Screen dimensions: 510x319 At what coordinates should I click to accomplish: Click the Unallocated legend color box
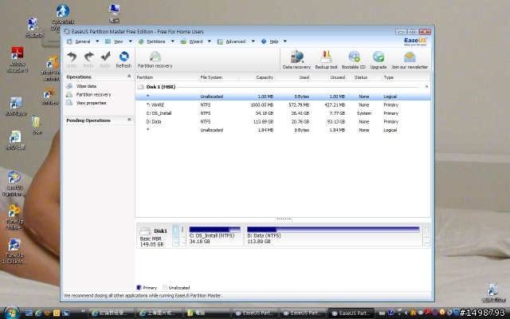tap(165, 287)
